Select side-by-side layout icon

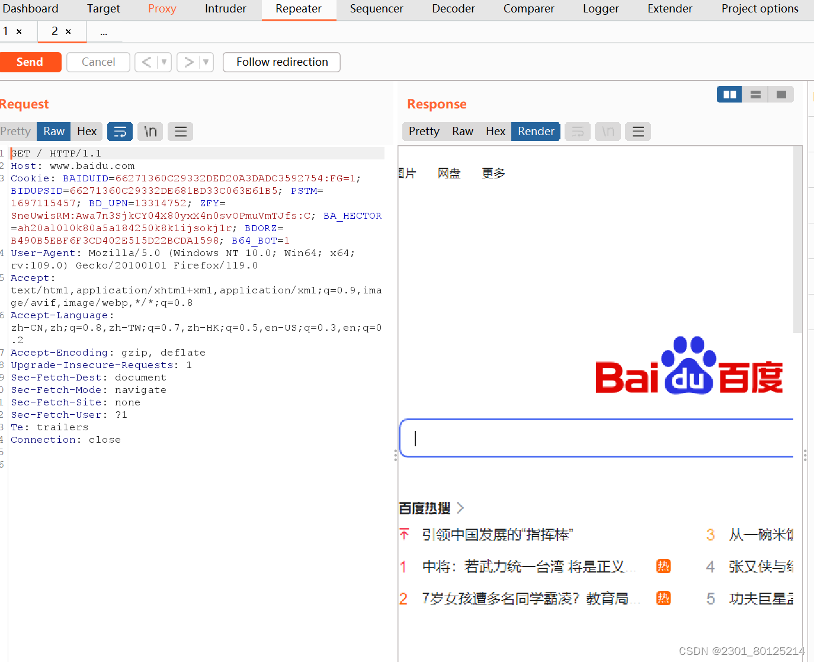[x=729, y=94]
